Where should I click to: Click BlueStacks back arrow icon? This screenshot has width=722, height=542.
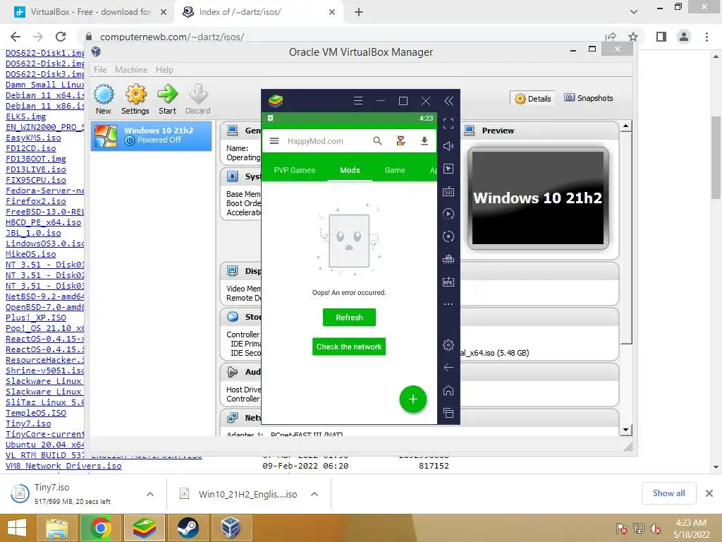pos(448,367)
